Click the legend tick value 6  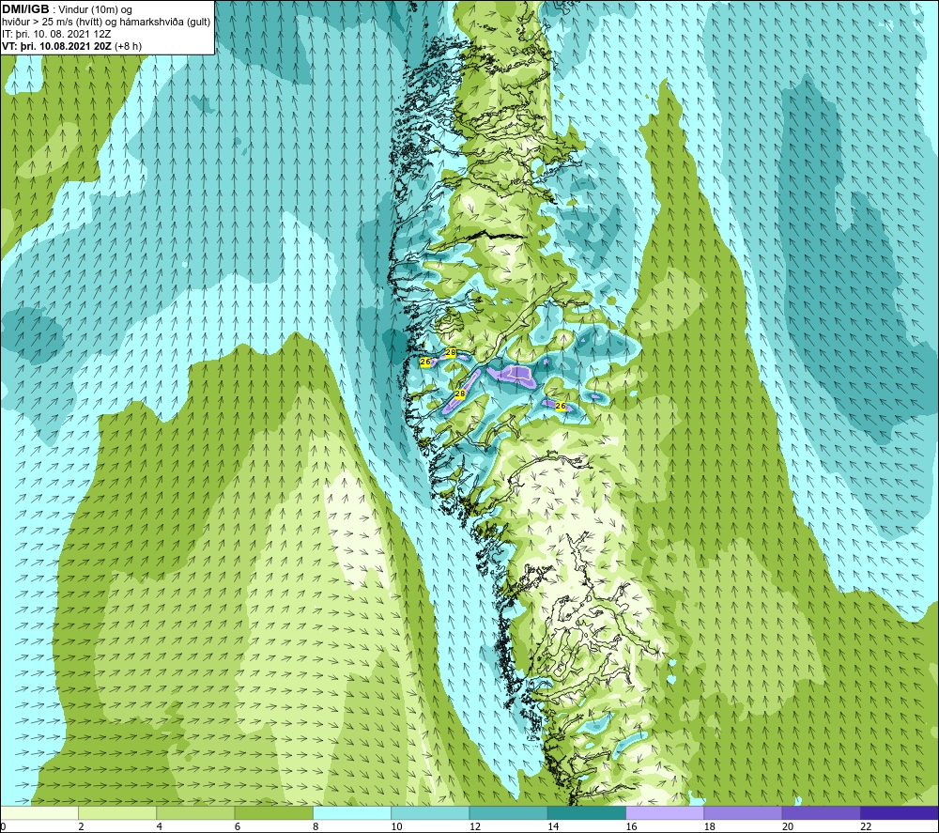238,827
